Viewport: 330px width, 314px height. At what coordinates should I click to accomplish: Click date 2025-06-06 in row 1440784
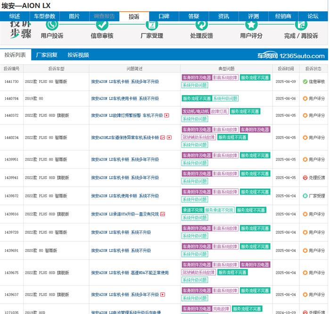286,99
